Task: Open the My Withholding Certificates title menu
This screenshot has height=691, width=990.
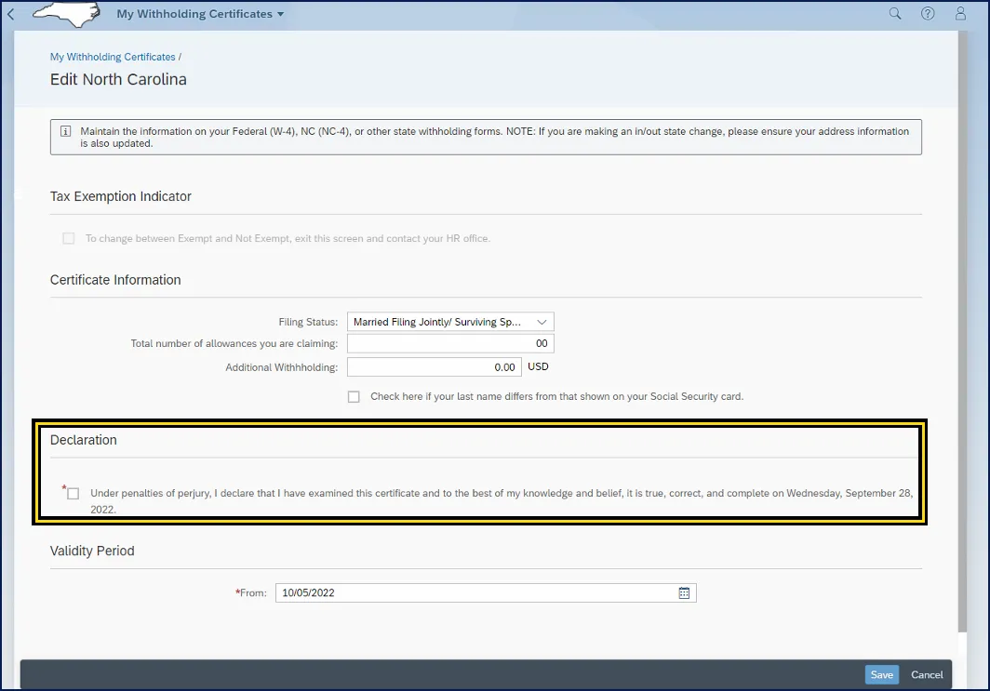Action: 200,14
